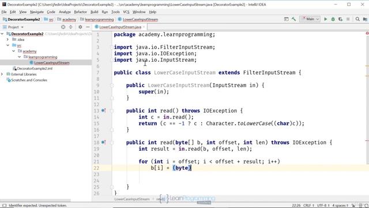Open the Refactor menu
The width and height of the screenshot is (369, 208).
click(80, 12)
